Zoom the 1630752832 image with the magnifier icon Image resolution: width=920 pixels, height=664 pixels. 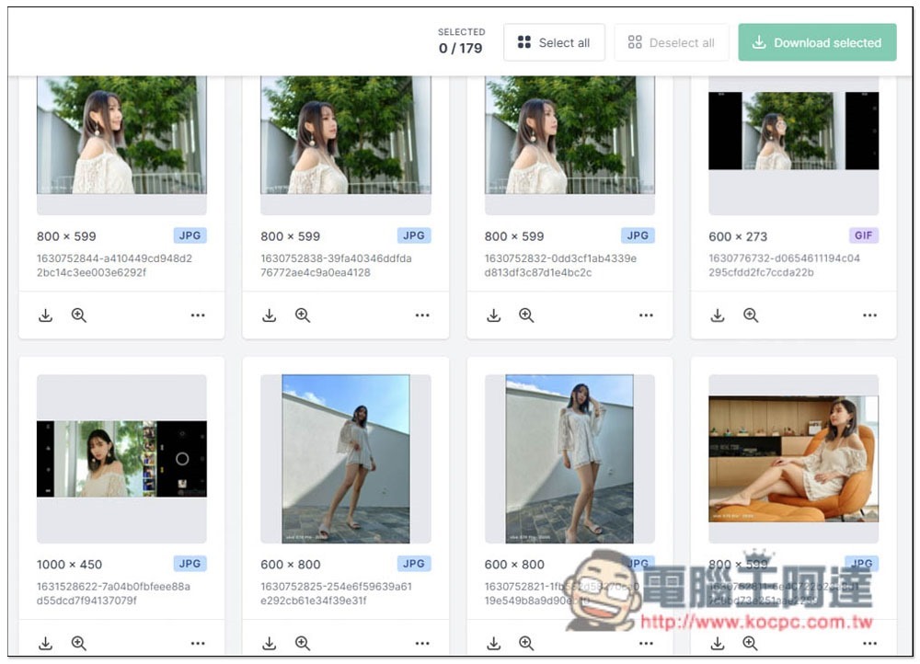pos(526,315)
